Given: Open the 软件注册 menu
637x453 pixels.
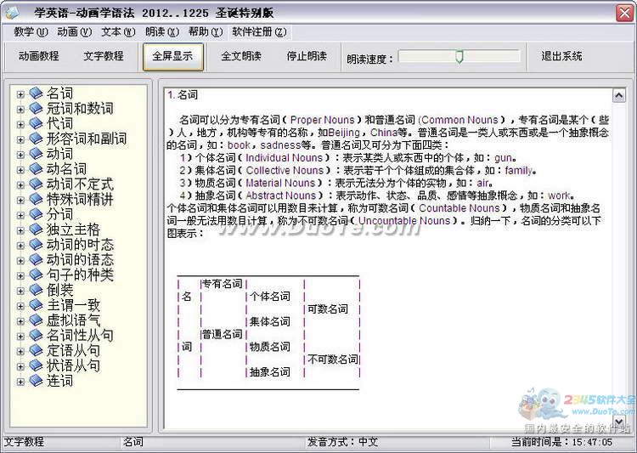Looking at the screenshot, I should click(259, 32).
